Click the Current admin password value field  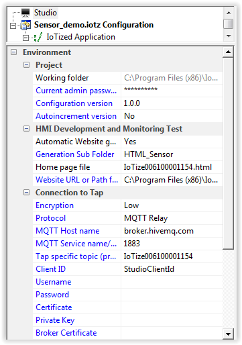point(172,91)
